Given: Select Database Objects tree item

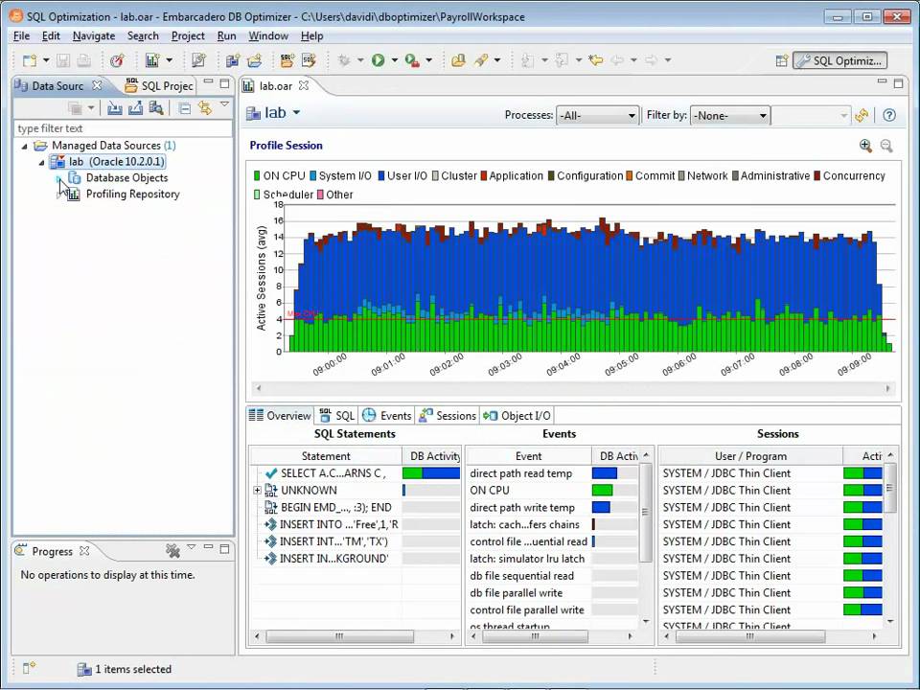Looking at the screenshot, I should [x=126, y=178].
